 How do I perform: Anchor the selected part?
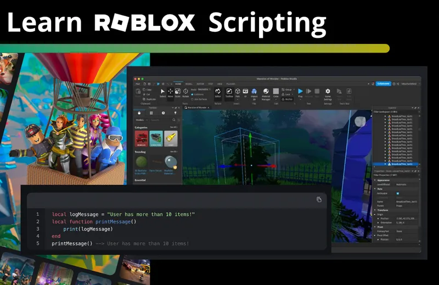(288, 99)
